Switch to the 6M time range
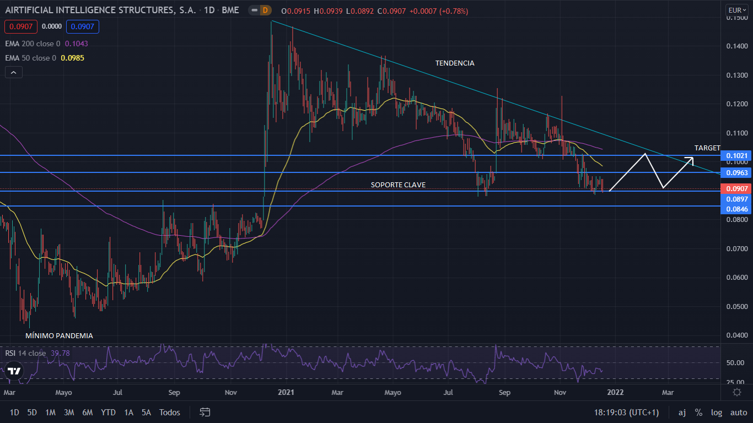 pos(87,412)
